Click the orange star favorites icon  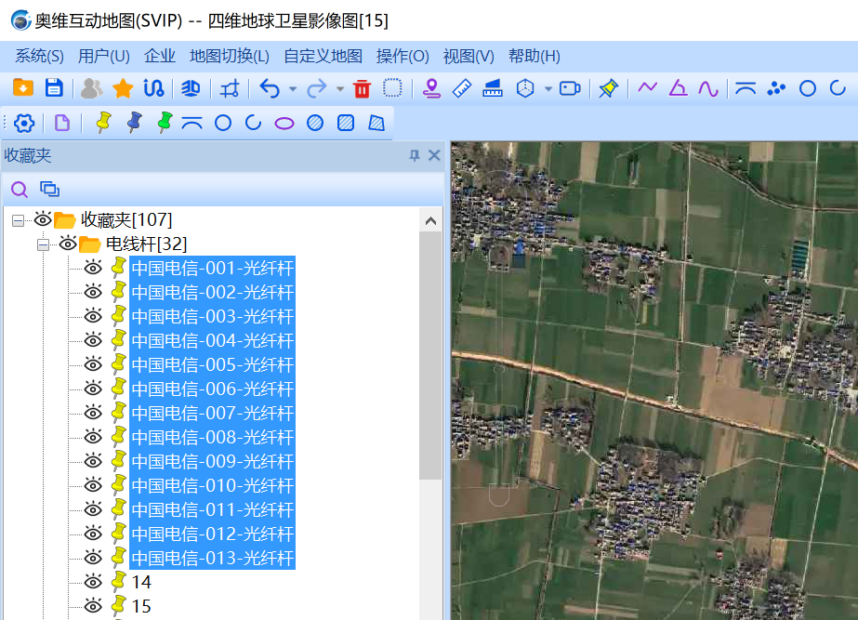pos(123,88)
